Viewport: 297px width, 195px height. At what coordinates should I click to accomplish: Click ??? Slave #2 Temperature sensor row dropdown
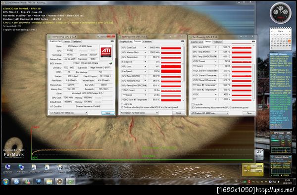click(216, 90)
